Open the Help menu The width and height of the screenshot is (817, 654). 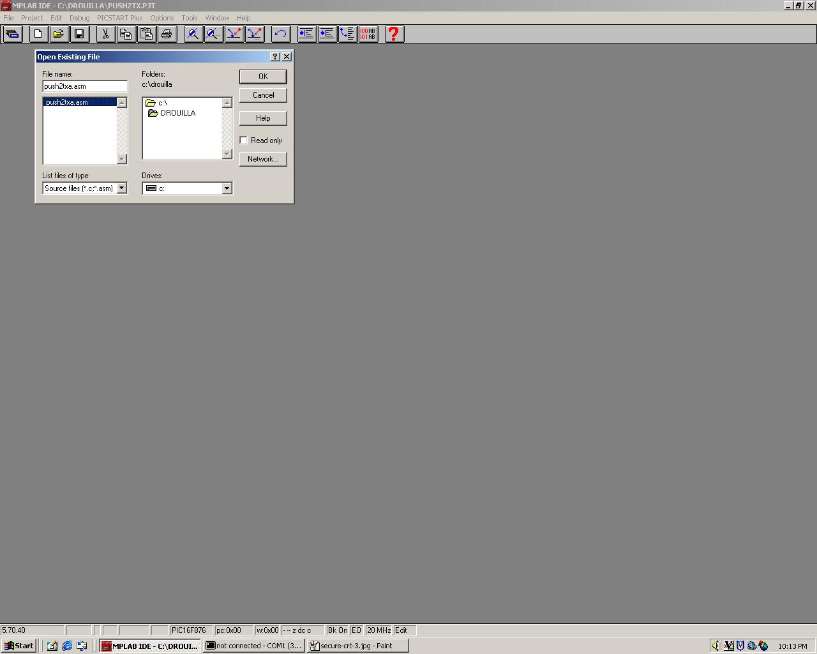point(244,18)
